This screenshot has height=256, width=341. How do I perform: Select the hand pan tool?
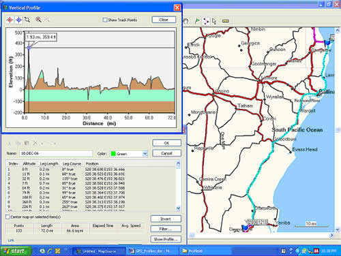click(x=186, y=21)
